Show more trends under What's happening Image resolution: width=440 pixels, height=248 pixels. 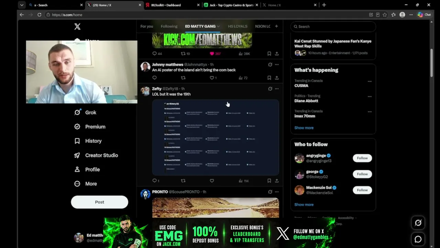304,128
